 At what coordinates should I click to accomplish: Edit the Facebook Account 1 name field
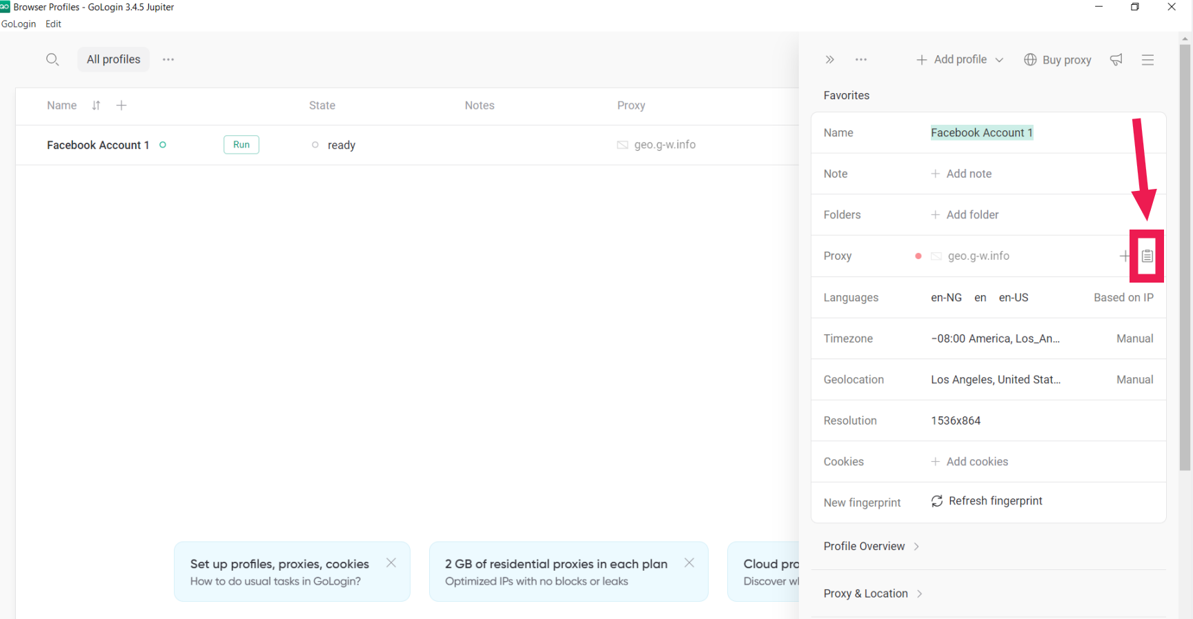[x=982, y=133]
